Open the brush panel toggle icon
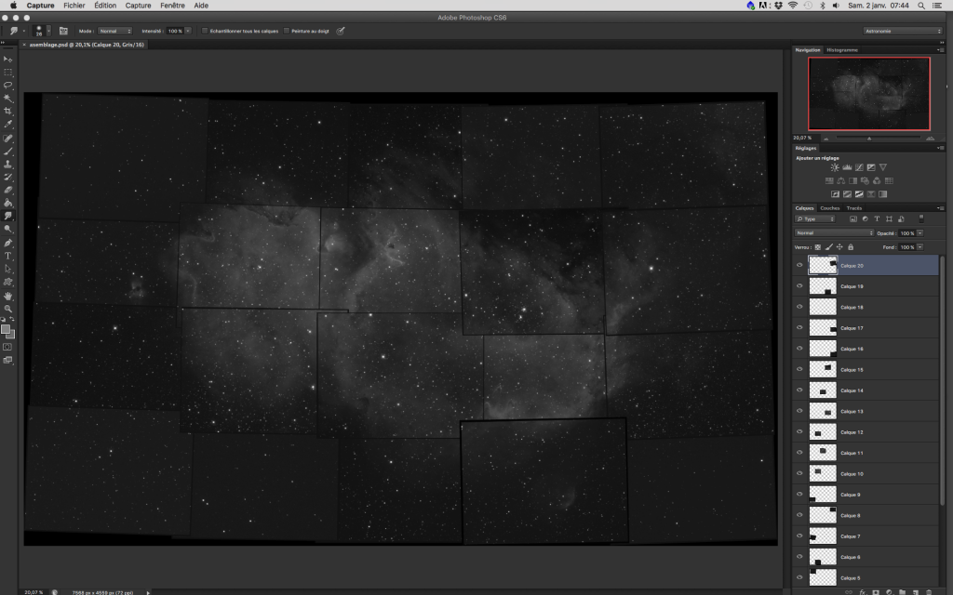The image size is (953, 595). [63, 31]
